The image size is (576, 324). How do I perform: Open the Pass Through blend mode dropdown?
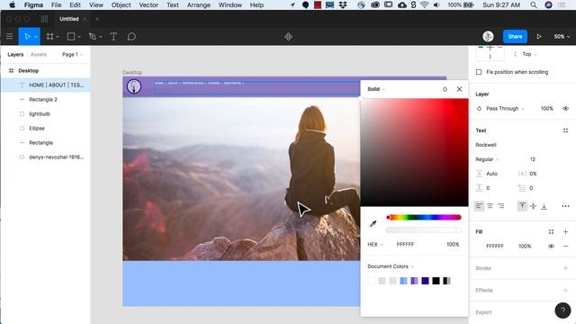tap(505, 108)
